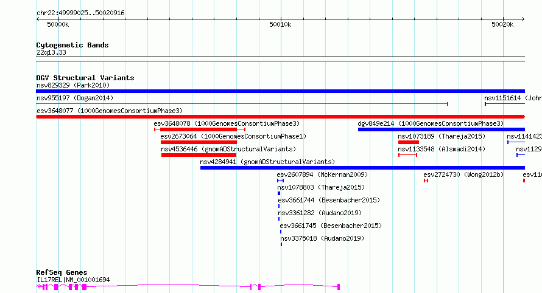Open esv3648077 (1000GenomesConsortiumPhase3) label
Image resolution: width=542 pixels, height=293 pixels.
[110, 111]
